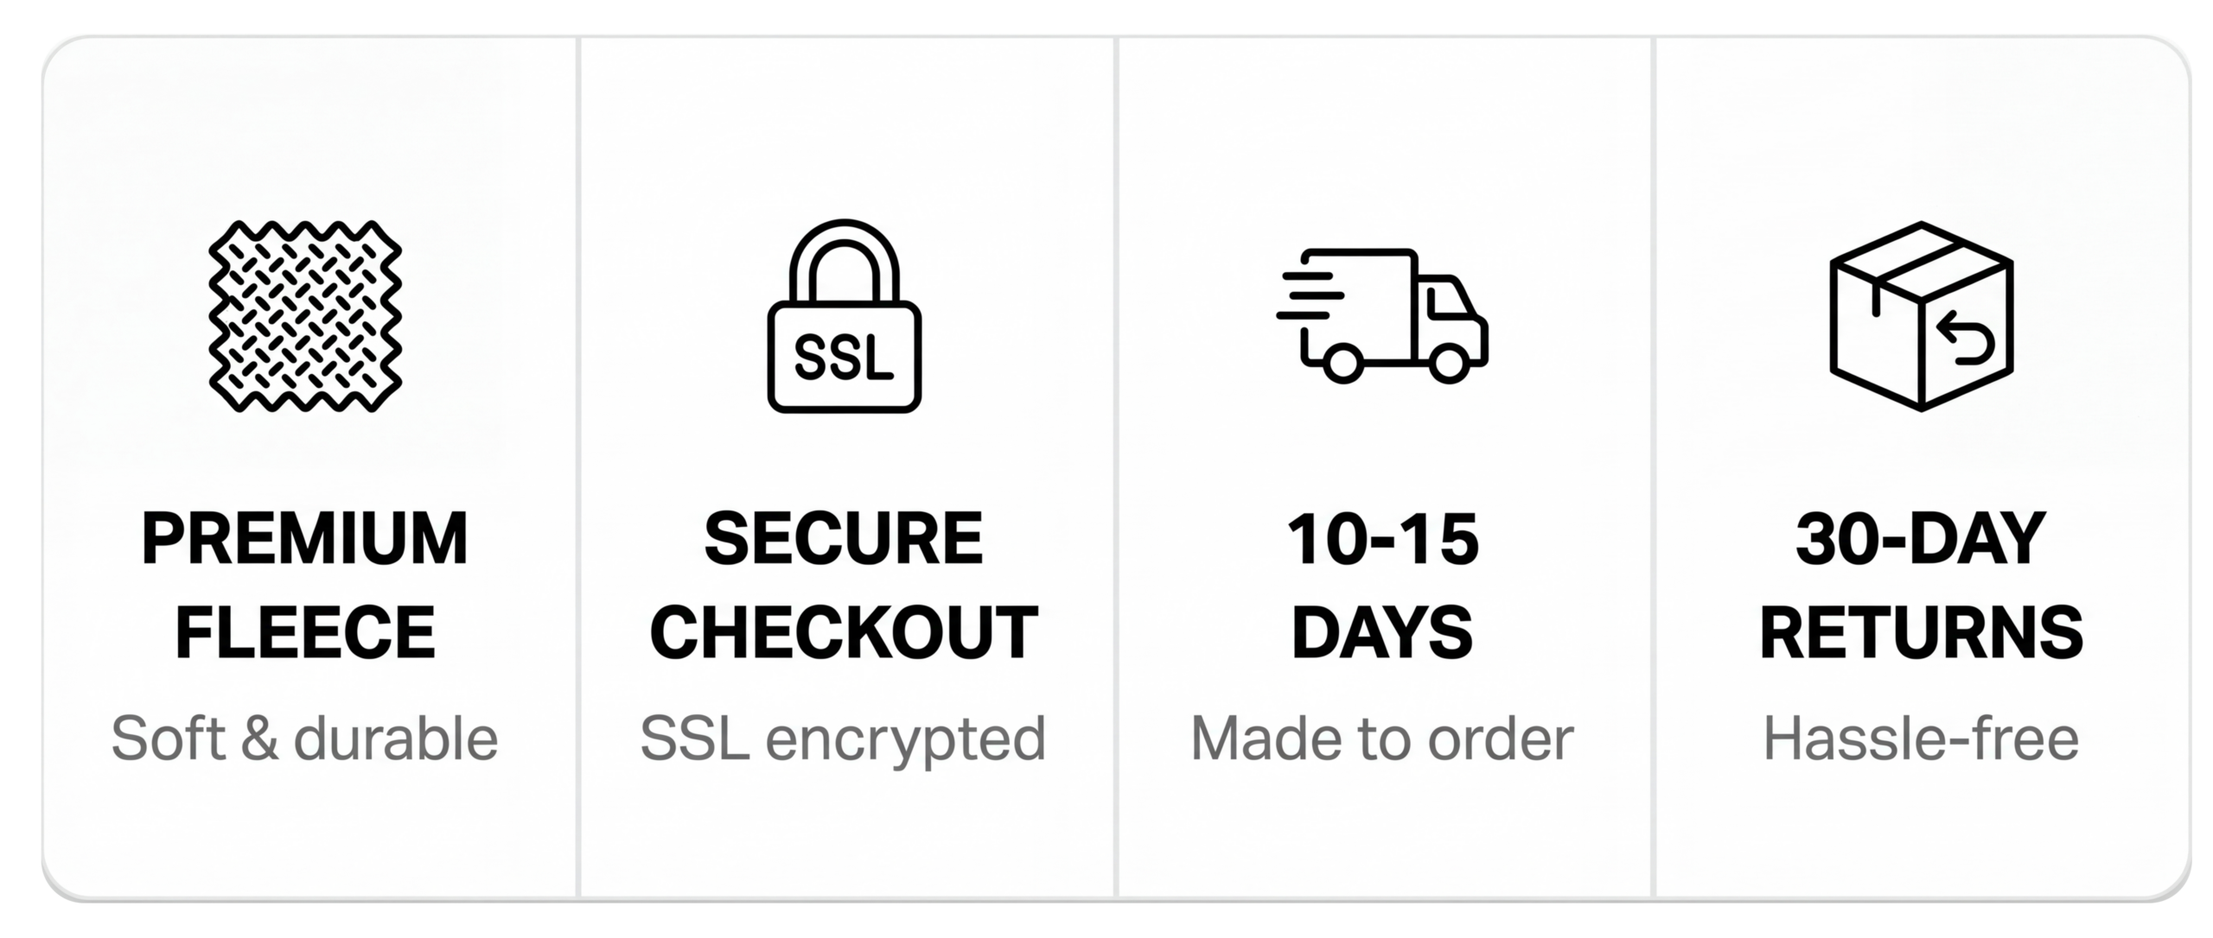
Task: Select the word PREMIUM in the heading
Action: [x=305, y=540]
